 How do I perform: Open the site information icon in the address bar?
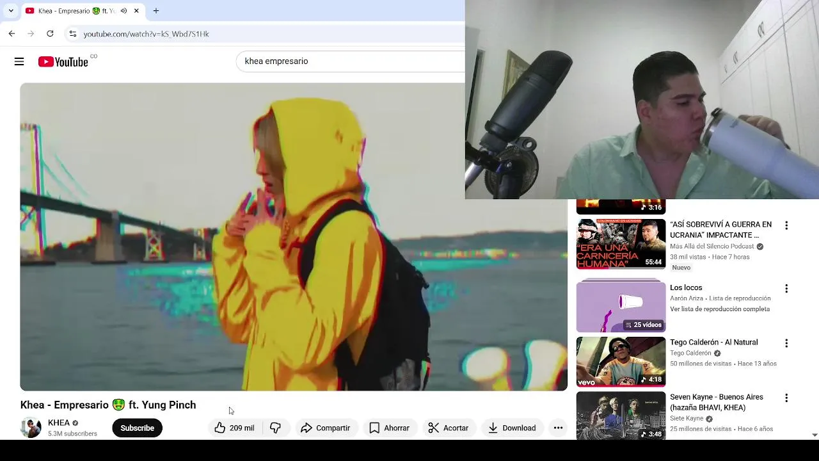(73, 33)
